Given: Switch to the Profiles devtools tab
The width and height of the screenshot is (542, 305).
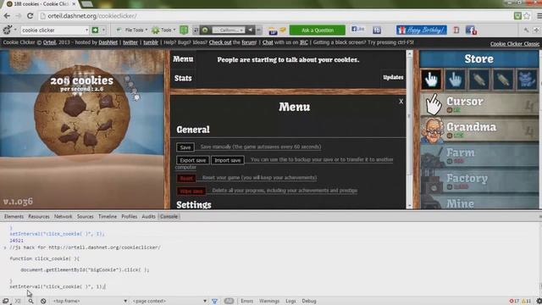Looking at the screenshot, I should 130,217.
